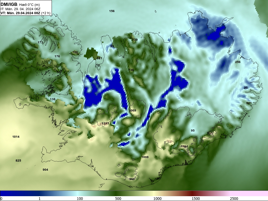This screenshot has height=201, width=268.
Task: Select the 1069 height value
Action: 132,110
